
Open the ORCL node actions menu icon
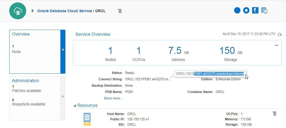tap(274, 114)
